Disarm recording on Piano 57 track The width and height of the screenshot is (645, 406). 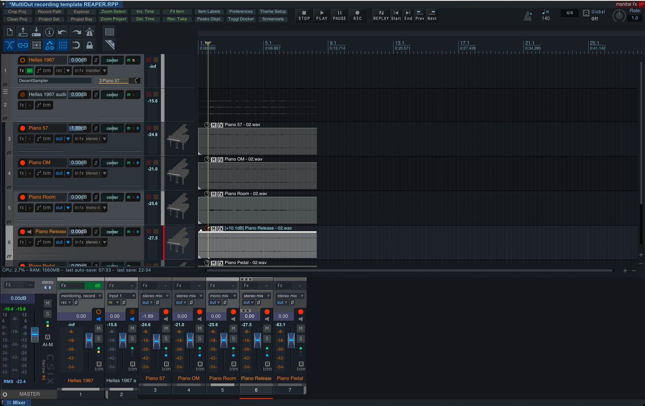pyautogui.click(x=23, y=128)
